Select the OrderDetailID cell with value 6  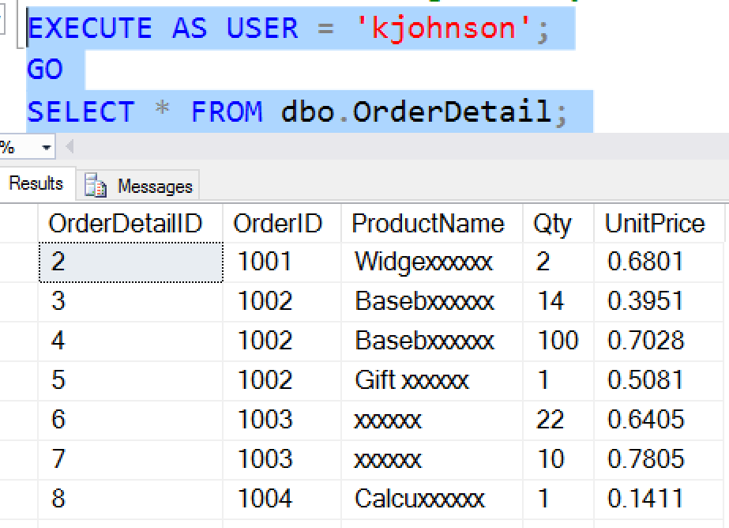tap(130, 420)
